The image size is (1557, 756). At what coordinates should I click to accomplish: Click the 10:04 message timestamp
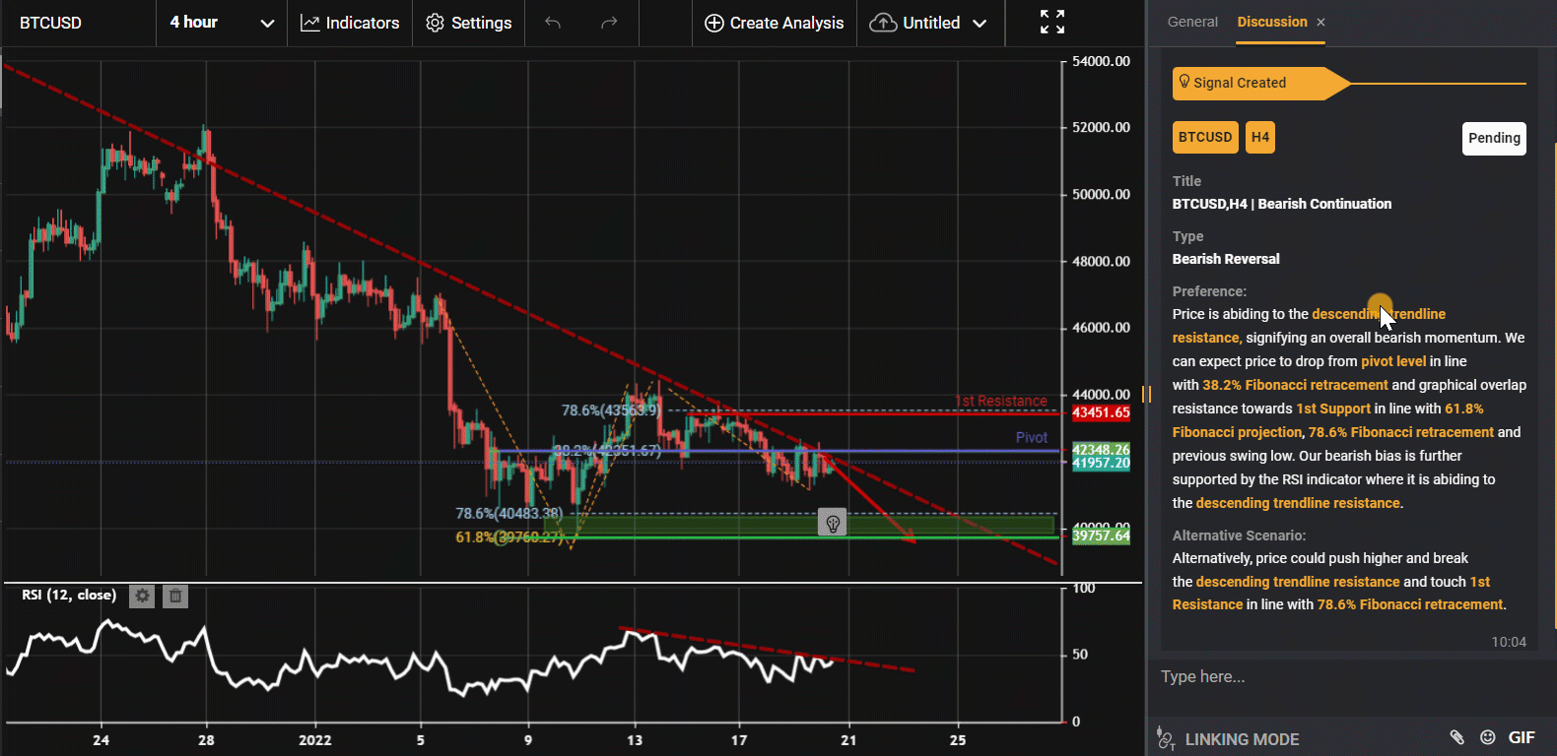[1509, 642]
